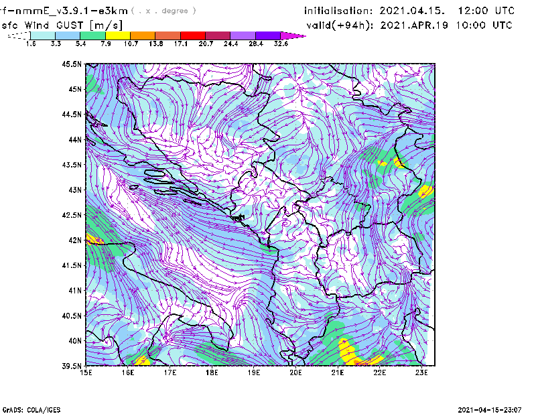The height and width of the screenshot is (414, 536).
Task: Click the crimson 20.7–24.4 legend swatch
Action: (x=218, y=36)
